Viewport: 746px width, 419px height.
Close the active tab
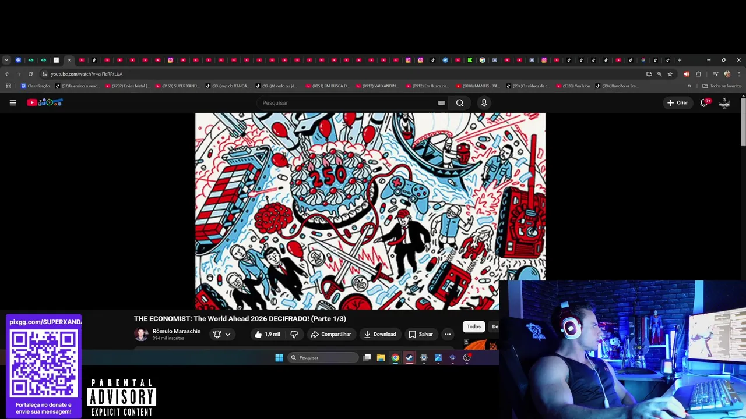point(69,60)
